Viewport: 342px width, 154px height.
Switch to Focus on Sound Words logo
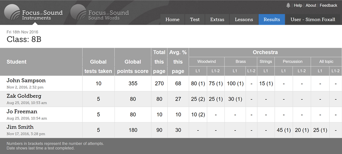click(100, 12)
